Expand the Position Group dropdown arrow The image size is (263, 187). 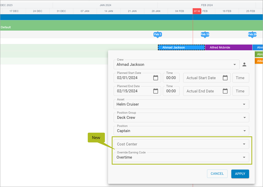pyautogui.click(x=244, y=118)
